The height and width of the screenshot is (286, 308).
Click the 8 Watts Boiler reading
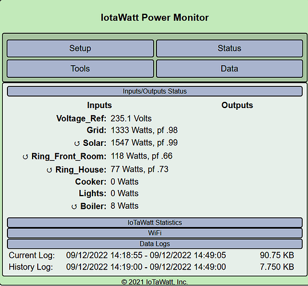(125, 206)
